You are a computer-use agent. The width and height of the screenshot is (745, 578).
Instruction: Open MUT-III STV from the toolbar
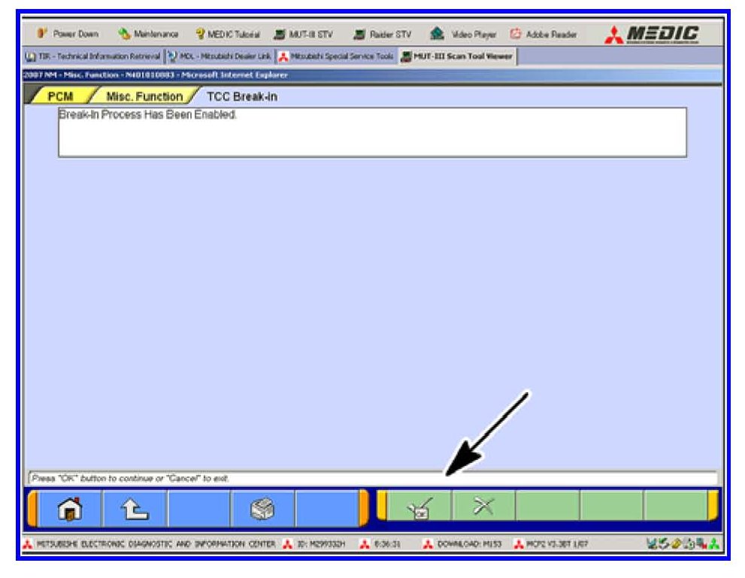coord(302,35)
